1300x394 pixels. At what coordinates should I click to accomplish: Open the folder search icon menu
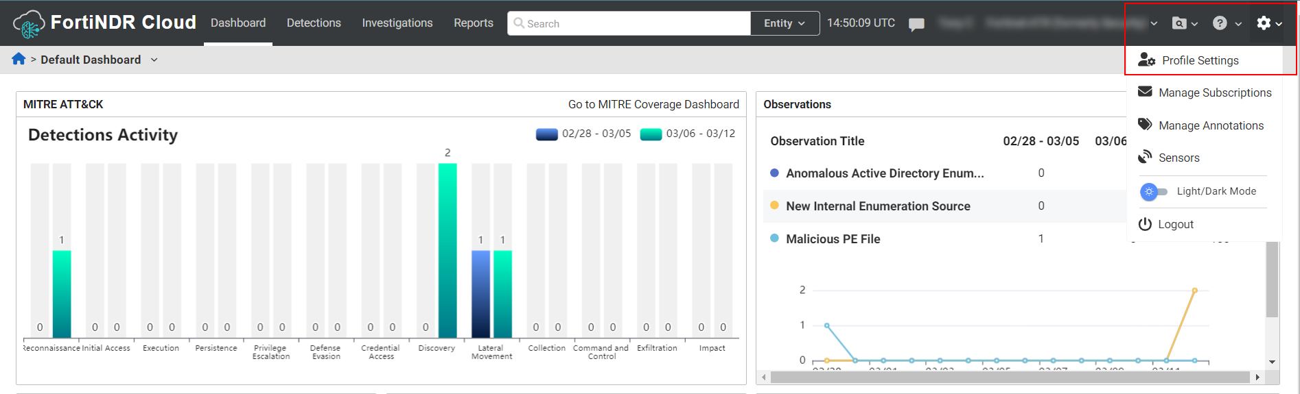pyautogui.click(x=1179, y=23)
